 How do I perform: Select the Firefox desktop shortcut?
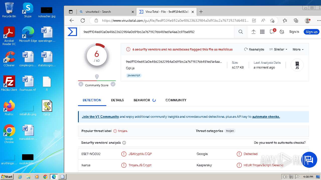click(9, 108)
